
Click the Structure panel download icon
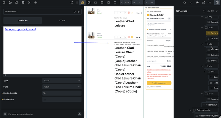pyautogui.click(x=208, y=11)
